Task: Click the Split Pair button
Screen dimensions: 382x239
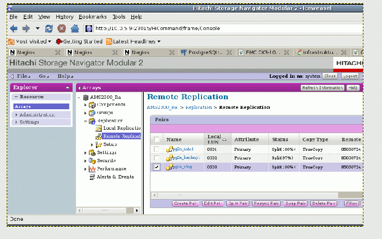Action: click(238, 204)
